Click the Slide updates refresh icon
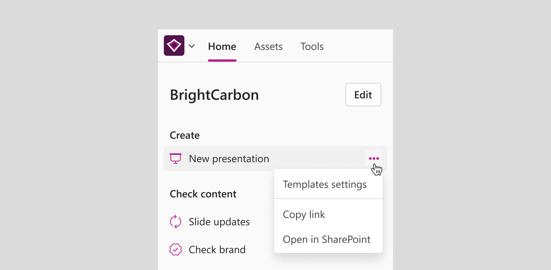551x270 pixels. (176, 222)
